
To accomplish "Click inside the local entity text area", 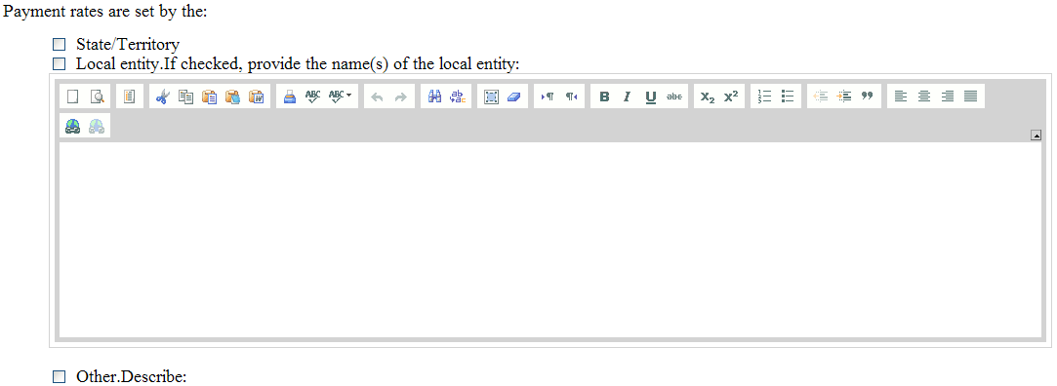I will (x=550, y=239).
